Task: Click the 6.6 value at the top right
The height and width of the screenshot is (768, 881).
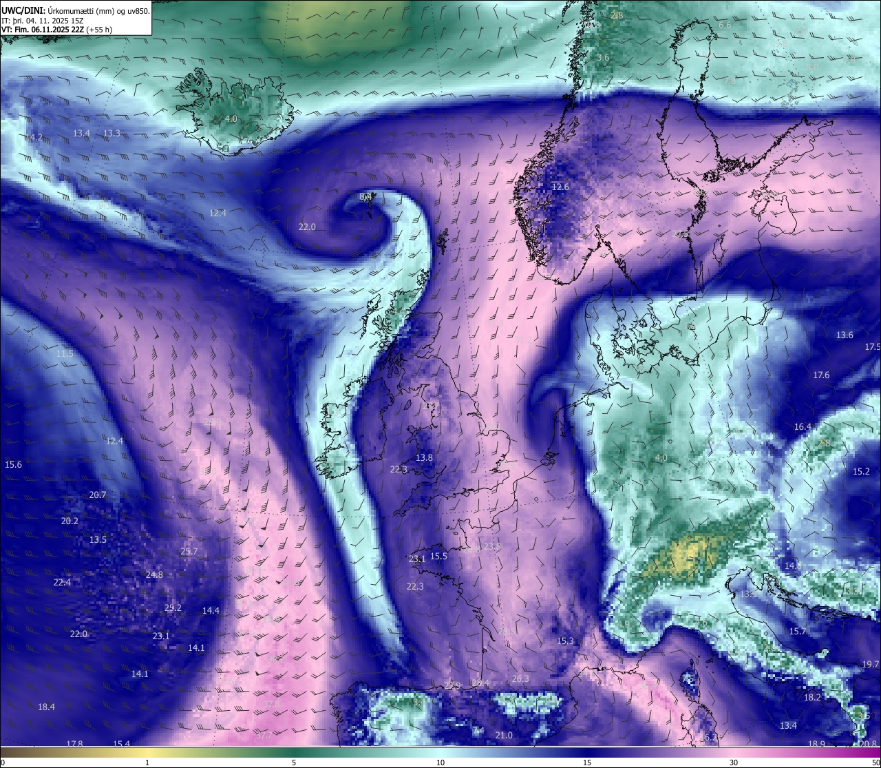Action: [x=725, y=25]
